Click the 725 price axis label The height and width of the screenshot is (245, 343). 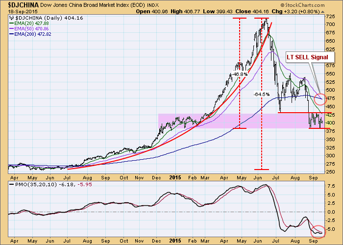click(x=330, y=17)
